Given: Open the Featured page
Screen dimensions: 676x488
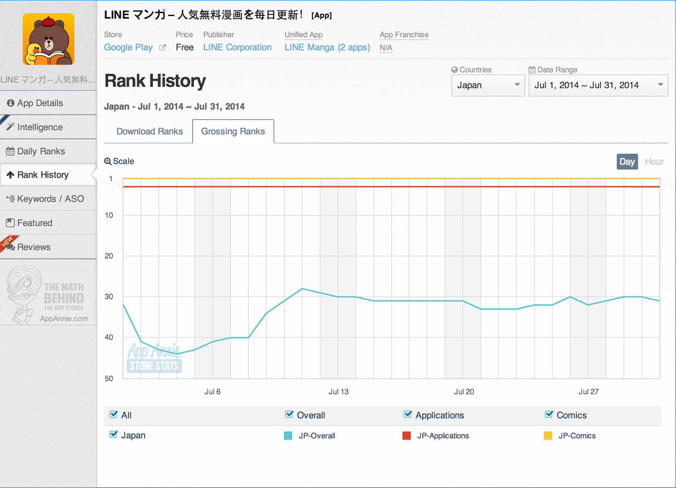Looking at the screenshot, I should [48, 223].
